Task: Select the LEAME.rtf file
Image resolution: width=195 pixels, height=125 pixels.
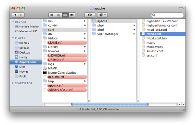Action: pyautogui.click(x=65, y=43)
